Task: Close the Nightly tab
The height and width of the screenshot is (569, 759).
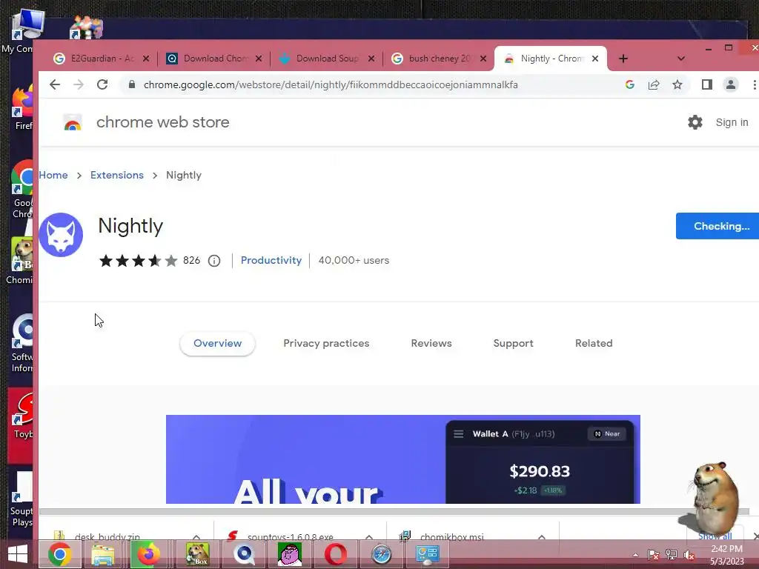Action: coord(595,59)
